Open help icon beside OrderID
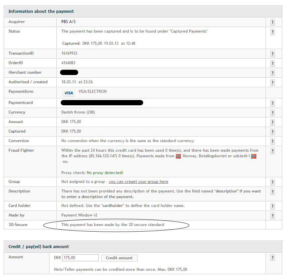286x279 pixels. point(272,63)
